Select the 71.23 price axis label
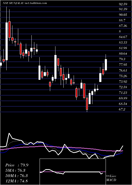Image resolution: width=132 pixels, height=185 pixels. pos(123,92)
